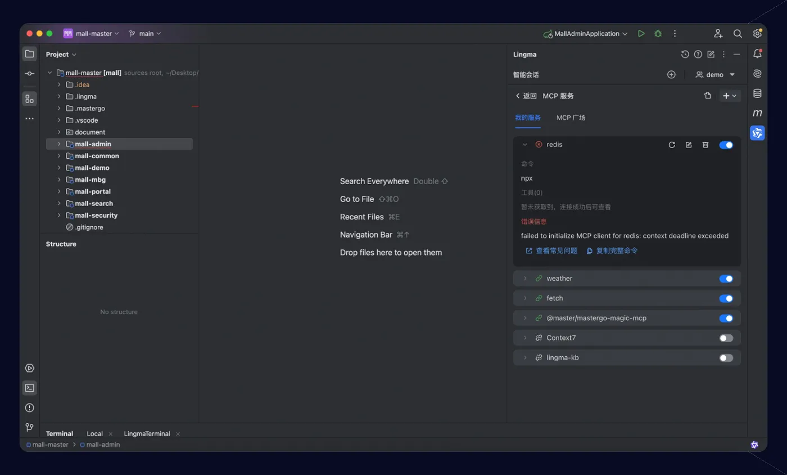Switch to the MCP 广场 tab
The image size is (787, 475).
(571, 118)
